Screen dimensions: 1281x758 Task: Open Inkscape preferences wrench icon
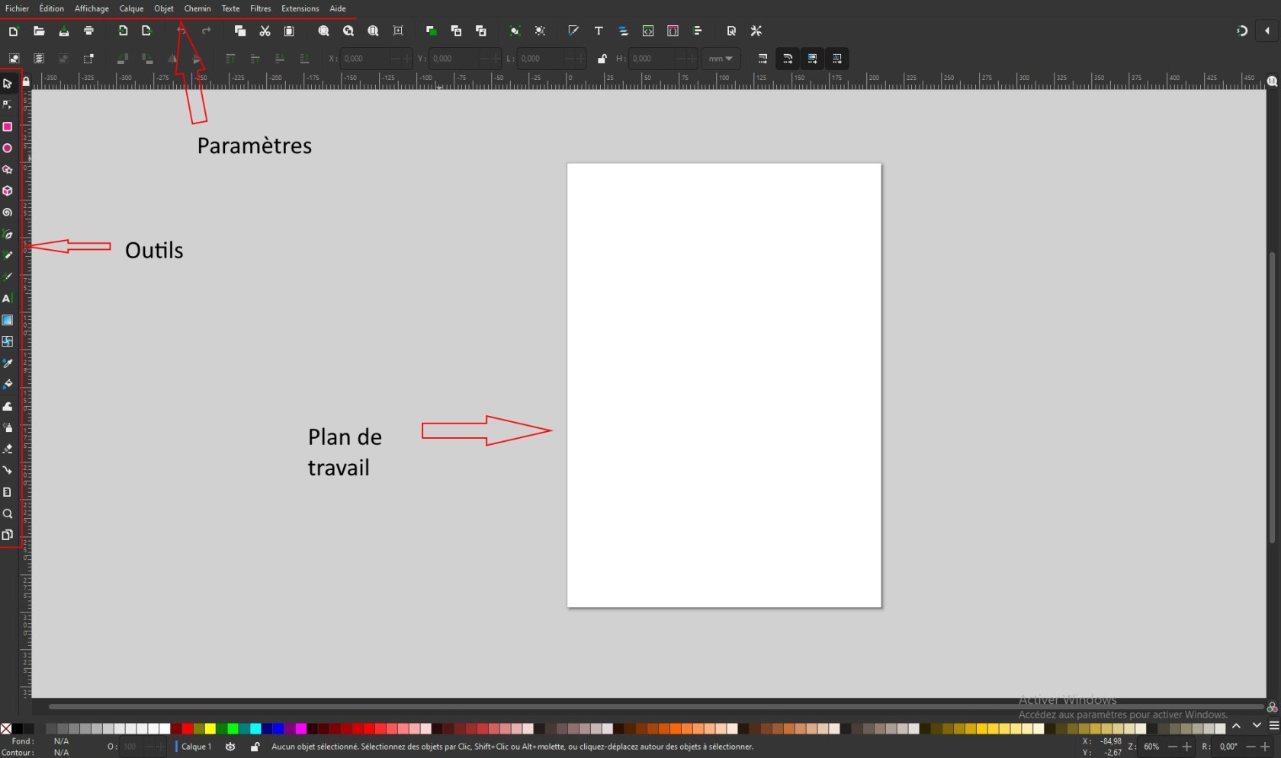pos(756,30)
